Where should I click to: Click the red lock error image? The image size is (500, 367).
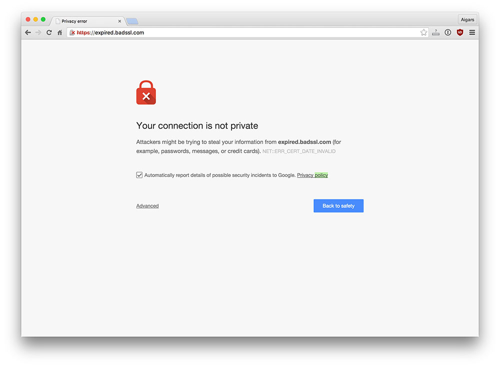[x=146, y=92]
